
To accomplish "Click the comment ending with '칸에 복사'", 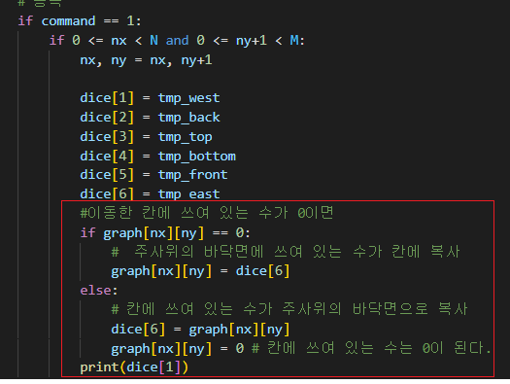I will click(x=286, y=252).
